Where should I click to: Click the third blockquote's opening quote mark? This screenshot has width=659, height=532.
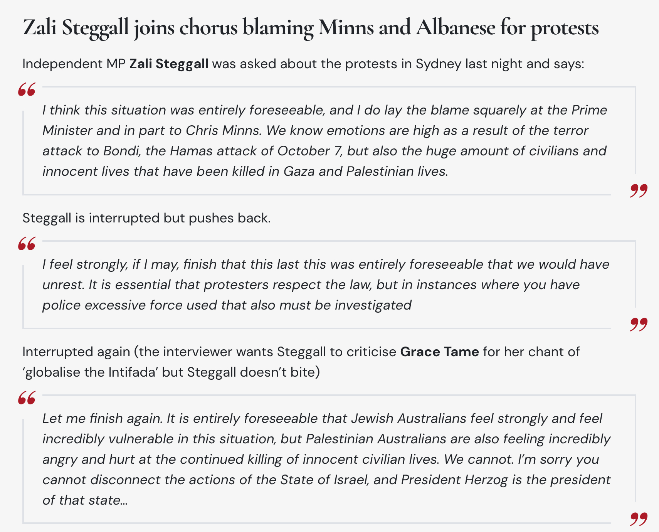click(27, 398)
